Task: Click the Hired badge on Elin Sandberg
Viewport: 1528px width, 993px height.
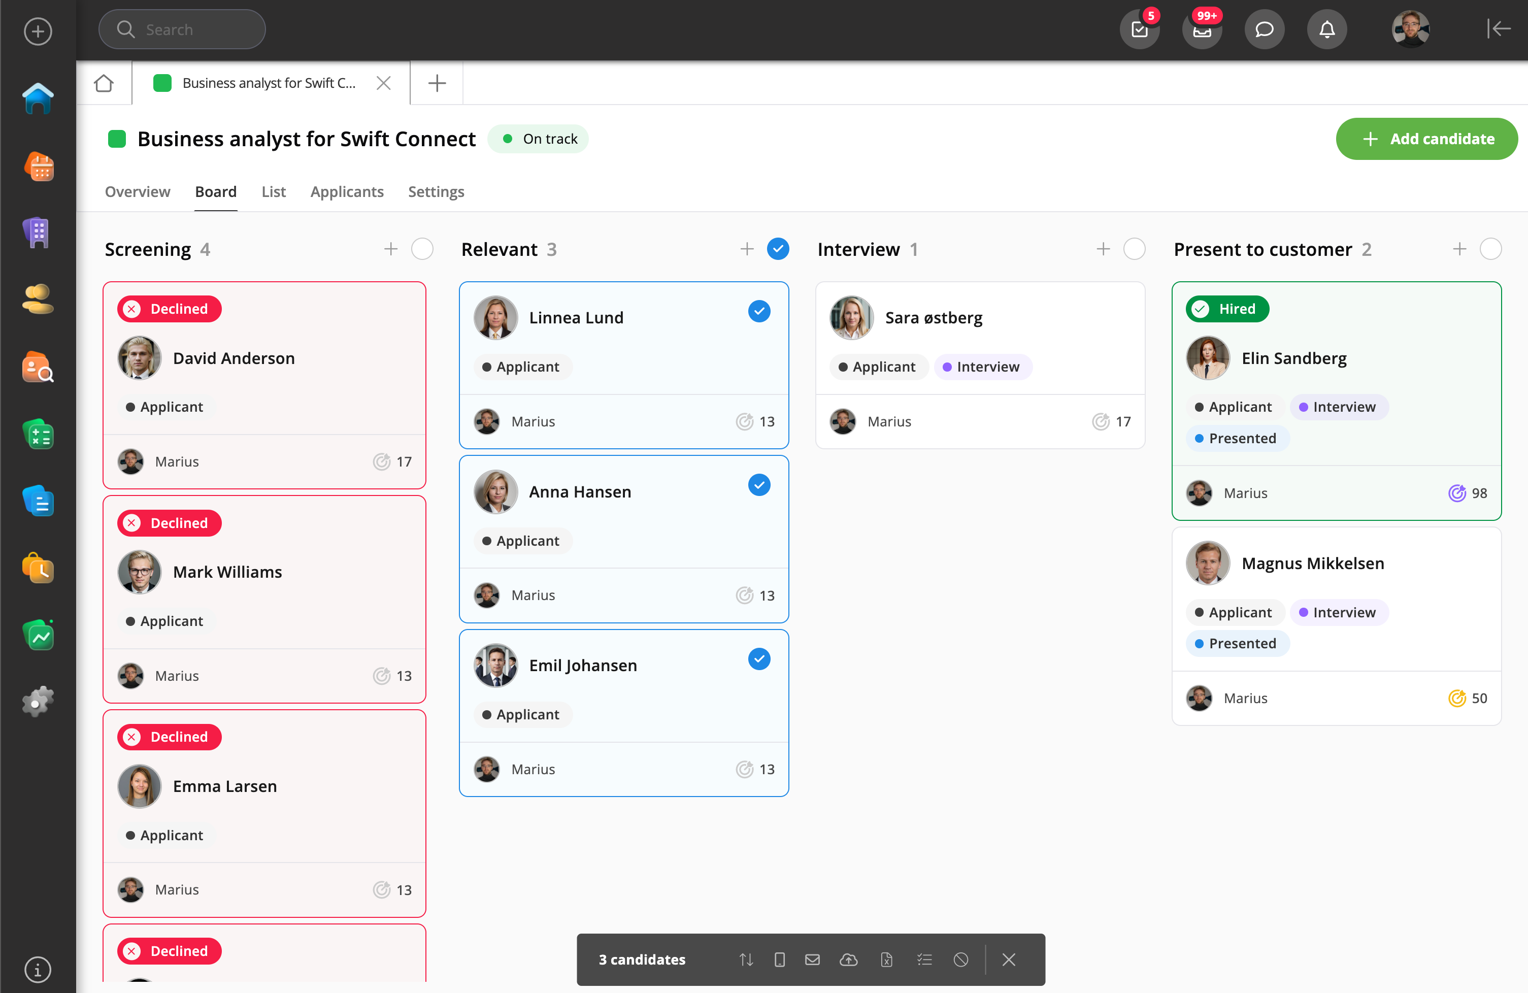Action: (x=1227, y=309)
